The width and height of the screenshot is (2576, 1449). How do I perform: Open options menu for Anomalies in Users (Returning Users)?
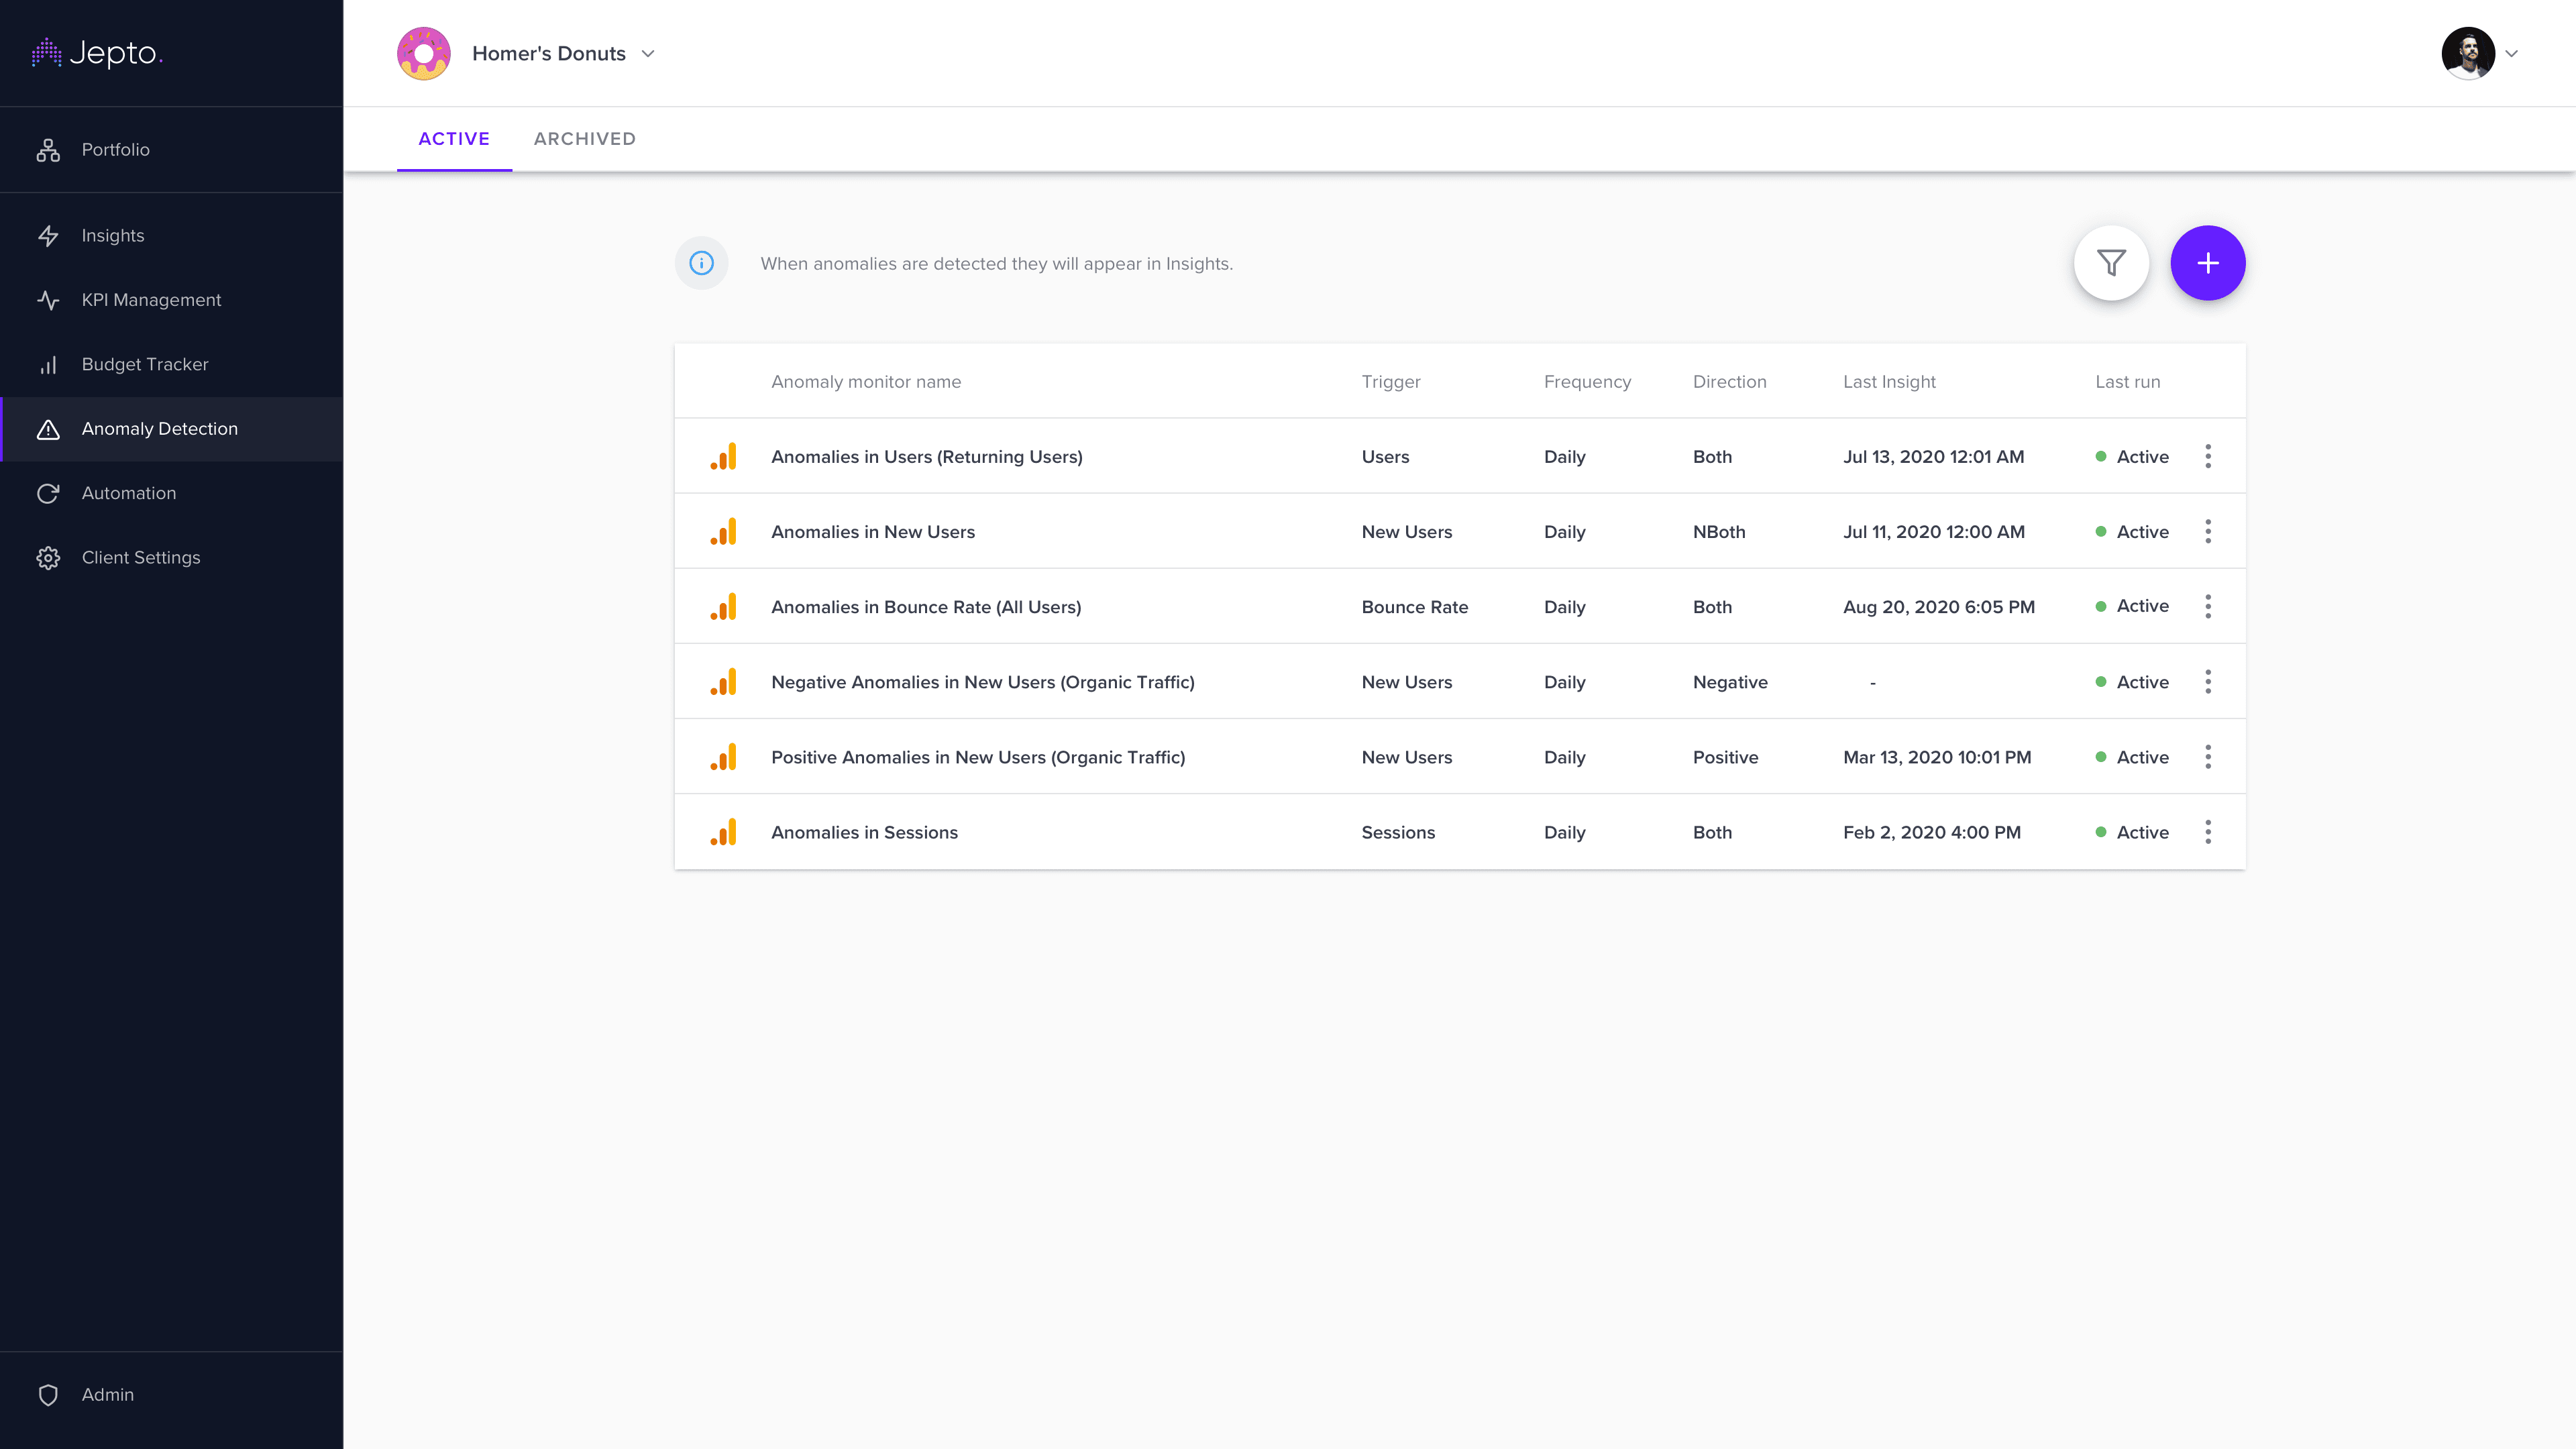[x=2208, y=457]
